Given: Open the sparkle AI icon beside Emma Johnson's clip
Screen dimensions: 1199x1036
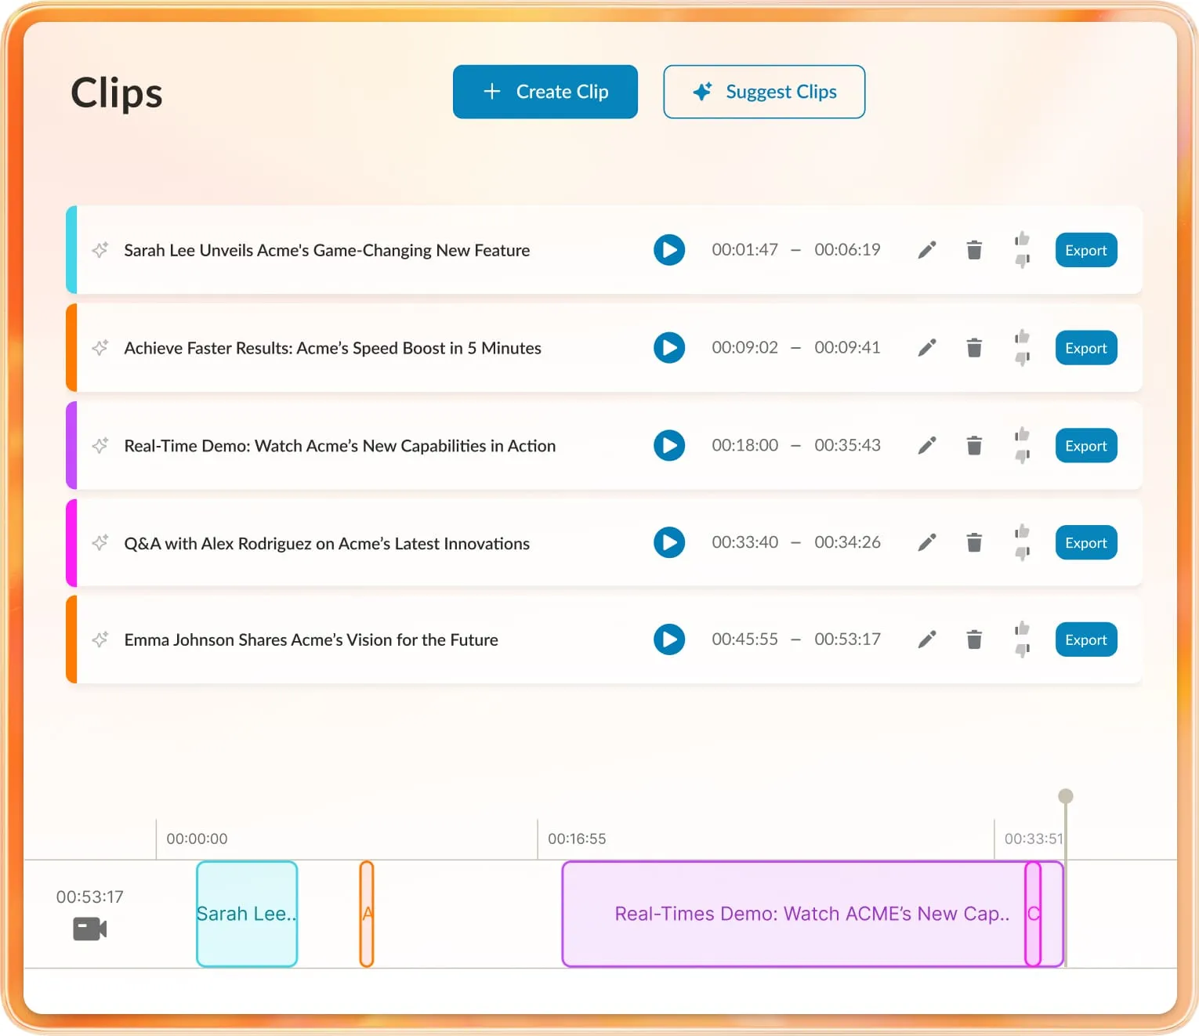Looking at the screenshot, I should pos(100,639).
